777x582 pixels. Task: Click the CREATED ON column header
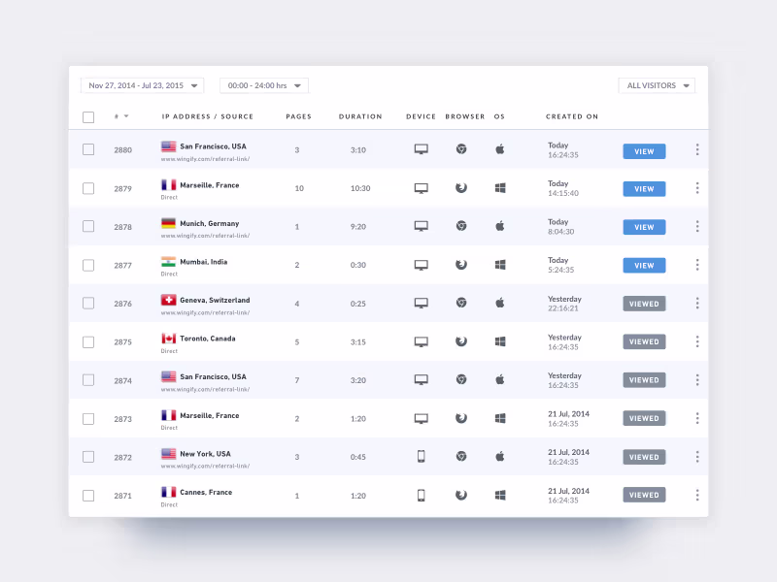pyautogui.click(x=572, y=116)
